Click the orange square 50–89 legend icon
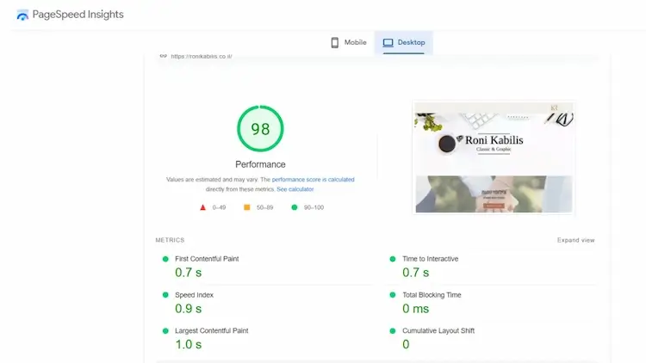 247,207
